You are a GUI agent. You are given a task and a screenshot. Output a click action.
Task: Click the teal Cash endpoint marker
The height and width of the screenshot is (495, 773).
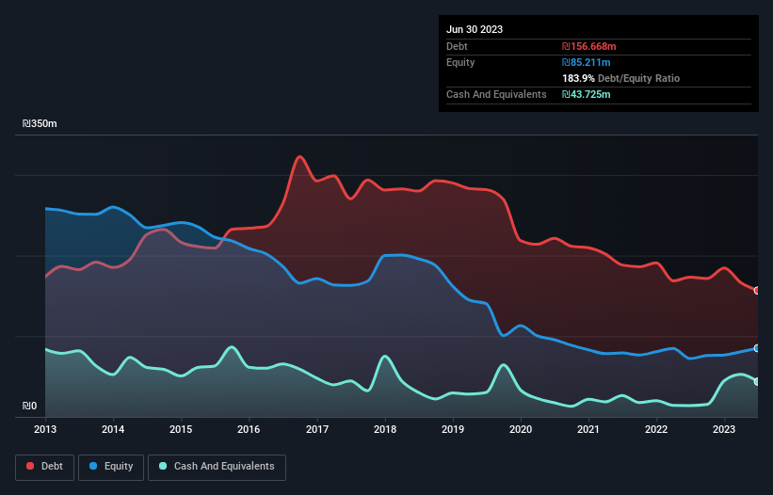pos(756,381)
